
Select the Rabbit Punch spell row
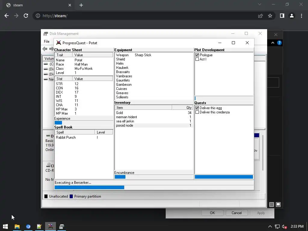click(84, 137)
